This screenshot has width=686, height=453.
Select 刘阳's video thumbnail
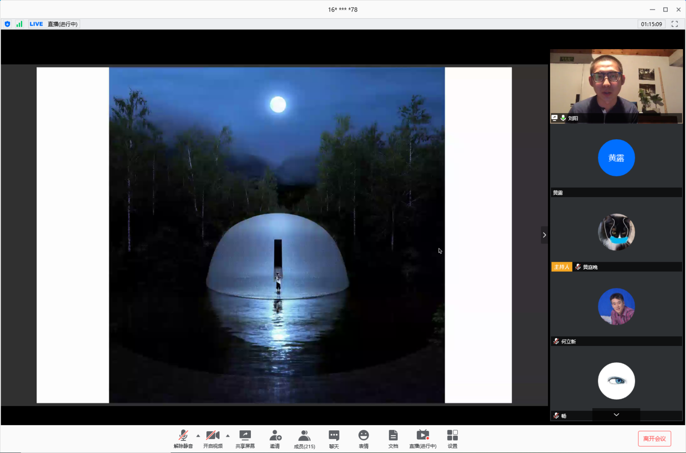(616, 86)
